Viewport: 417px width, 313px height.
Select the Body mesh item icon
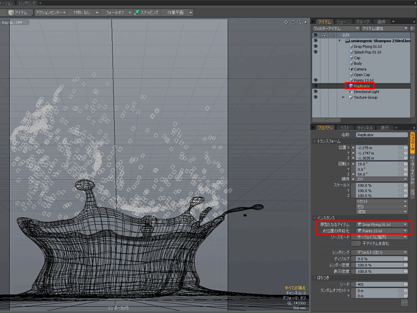pos(351,63)
